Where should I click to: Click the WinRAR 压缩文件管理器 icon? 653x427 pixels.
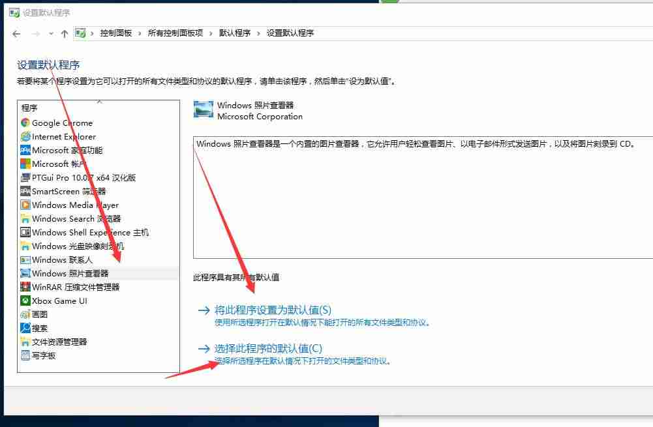point(25,287)
